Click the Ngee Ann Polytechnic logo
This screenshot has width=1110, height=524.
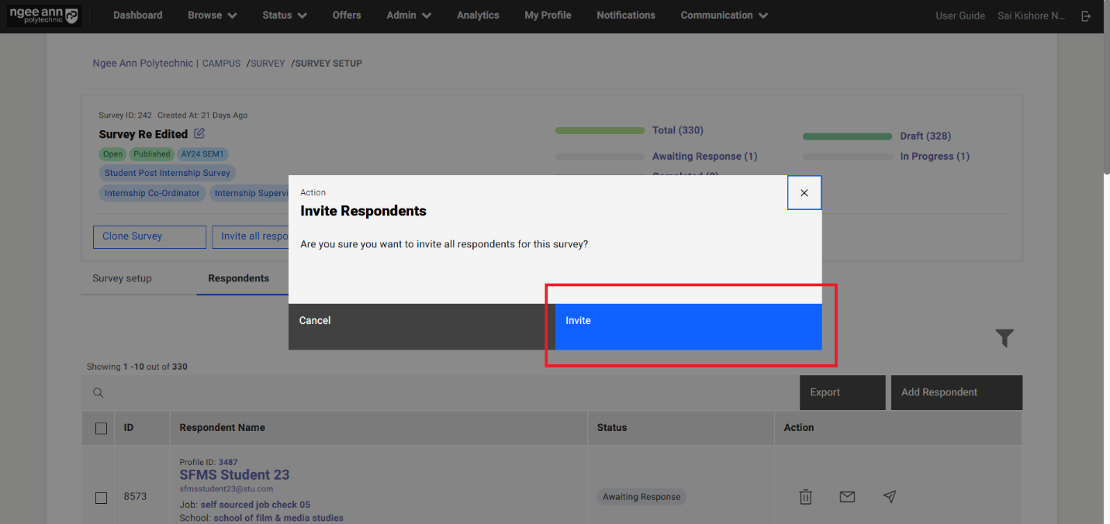coord(43,16)
